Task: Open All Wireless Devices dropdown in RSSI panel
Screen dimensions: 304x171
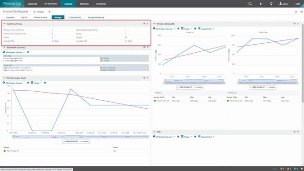Action: coord(164,137)
